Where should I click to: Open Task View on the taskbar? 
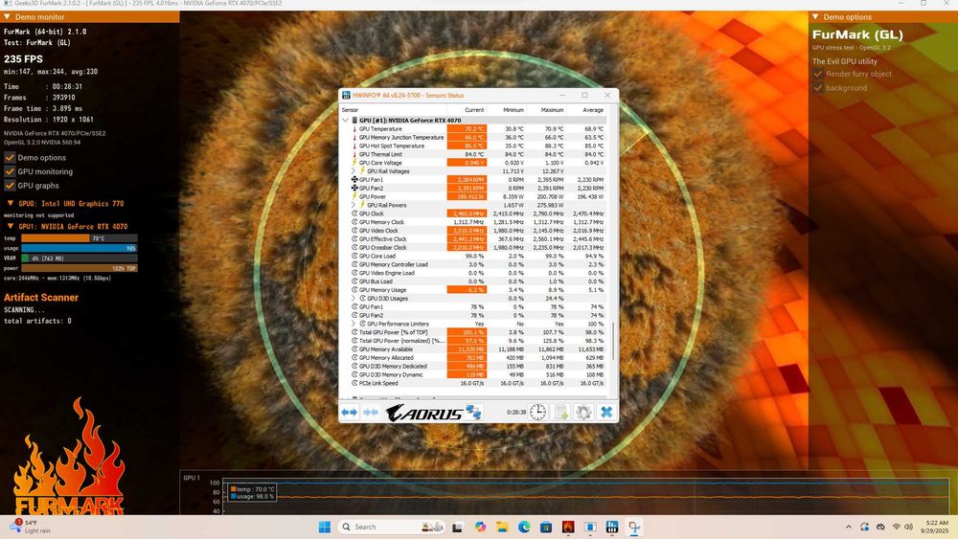point(457,527)
